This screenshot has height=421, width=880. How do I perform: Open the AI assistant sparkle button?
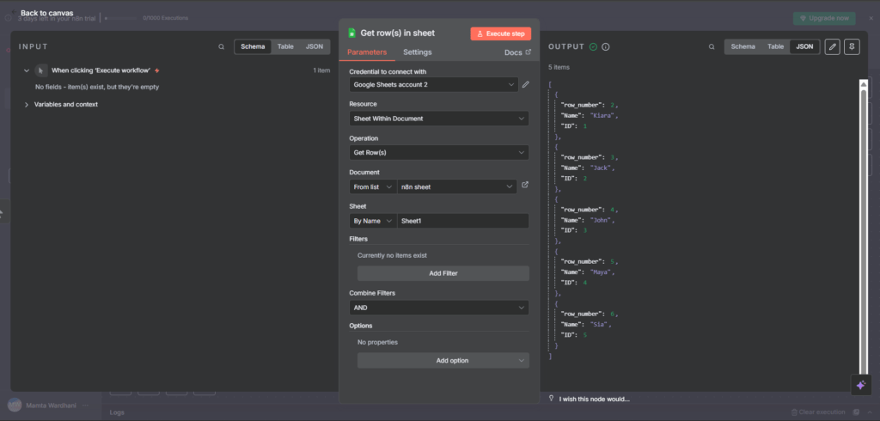point(861,385)
